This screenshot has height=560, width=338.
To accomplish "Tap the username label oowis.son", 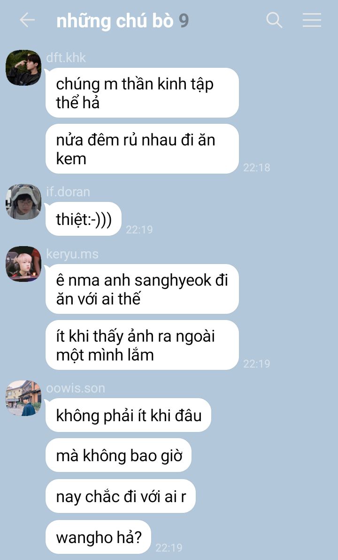I will (x=76, y=388).
